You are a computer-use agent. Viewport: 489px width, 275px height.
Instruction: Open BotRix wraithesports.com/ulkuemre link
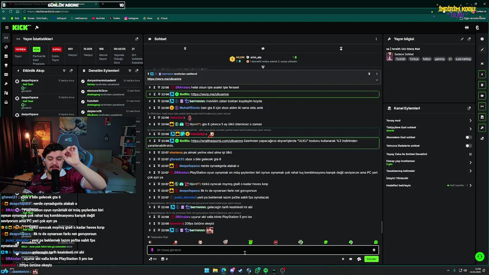217,141
